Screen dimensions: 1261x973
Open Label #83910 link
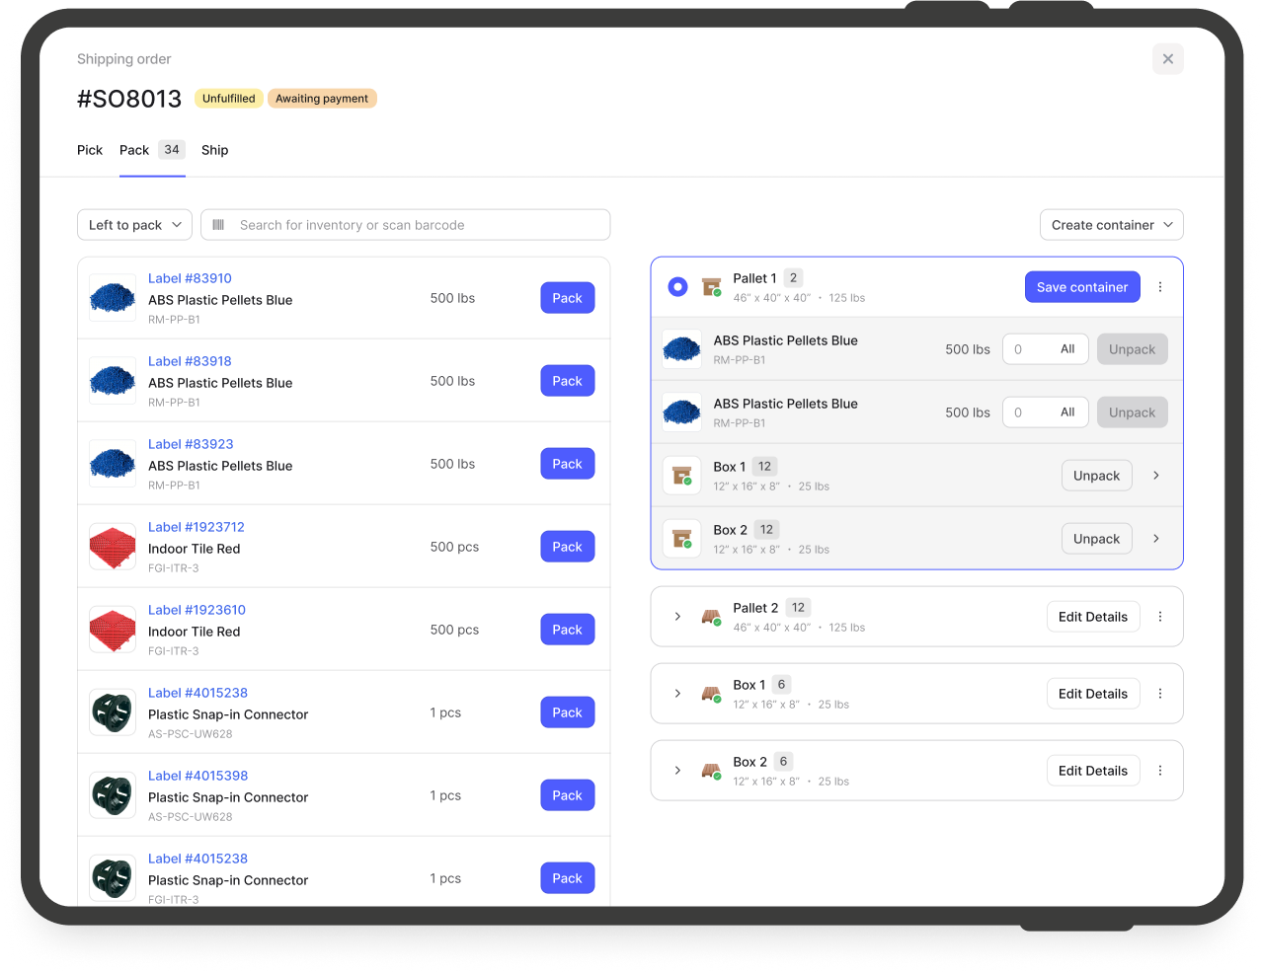pyautogui.click(x=190, y=278)
